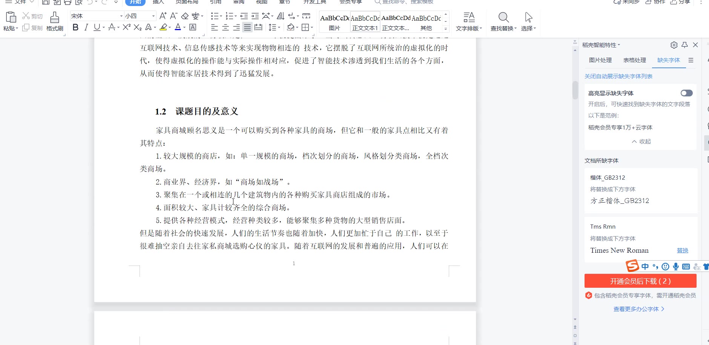
Task: Expand the underline style arrow
Action: click(104, 27)
